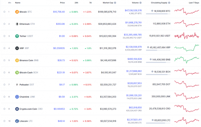The height and width of the screenshot is (127, 201).
Task: Click the green Tether logo icon
Action: [x=17, y=36]
